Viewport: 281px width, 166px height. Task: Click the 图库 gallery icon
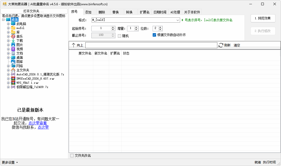point(13,62)
